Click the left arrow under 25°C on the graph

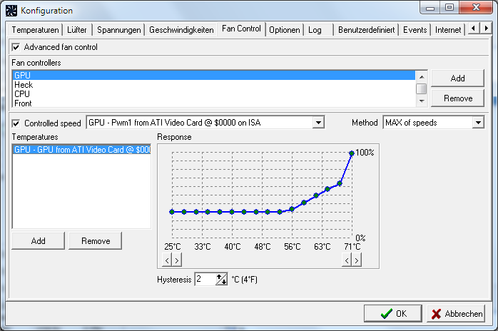coord(167,260)
